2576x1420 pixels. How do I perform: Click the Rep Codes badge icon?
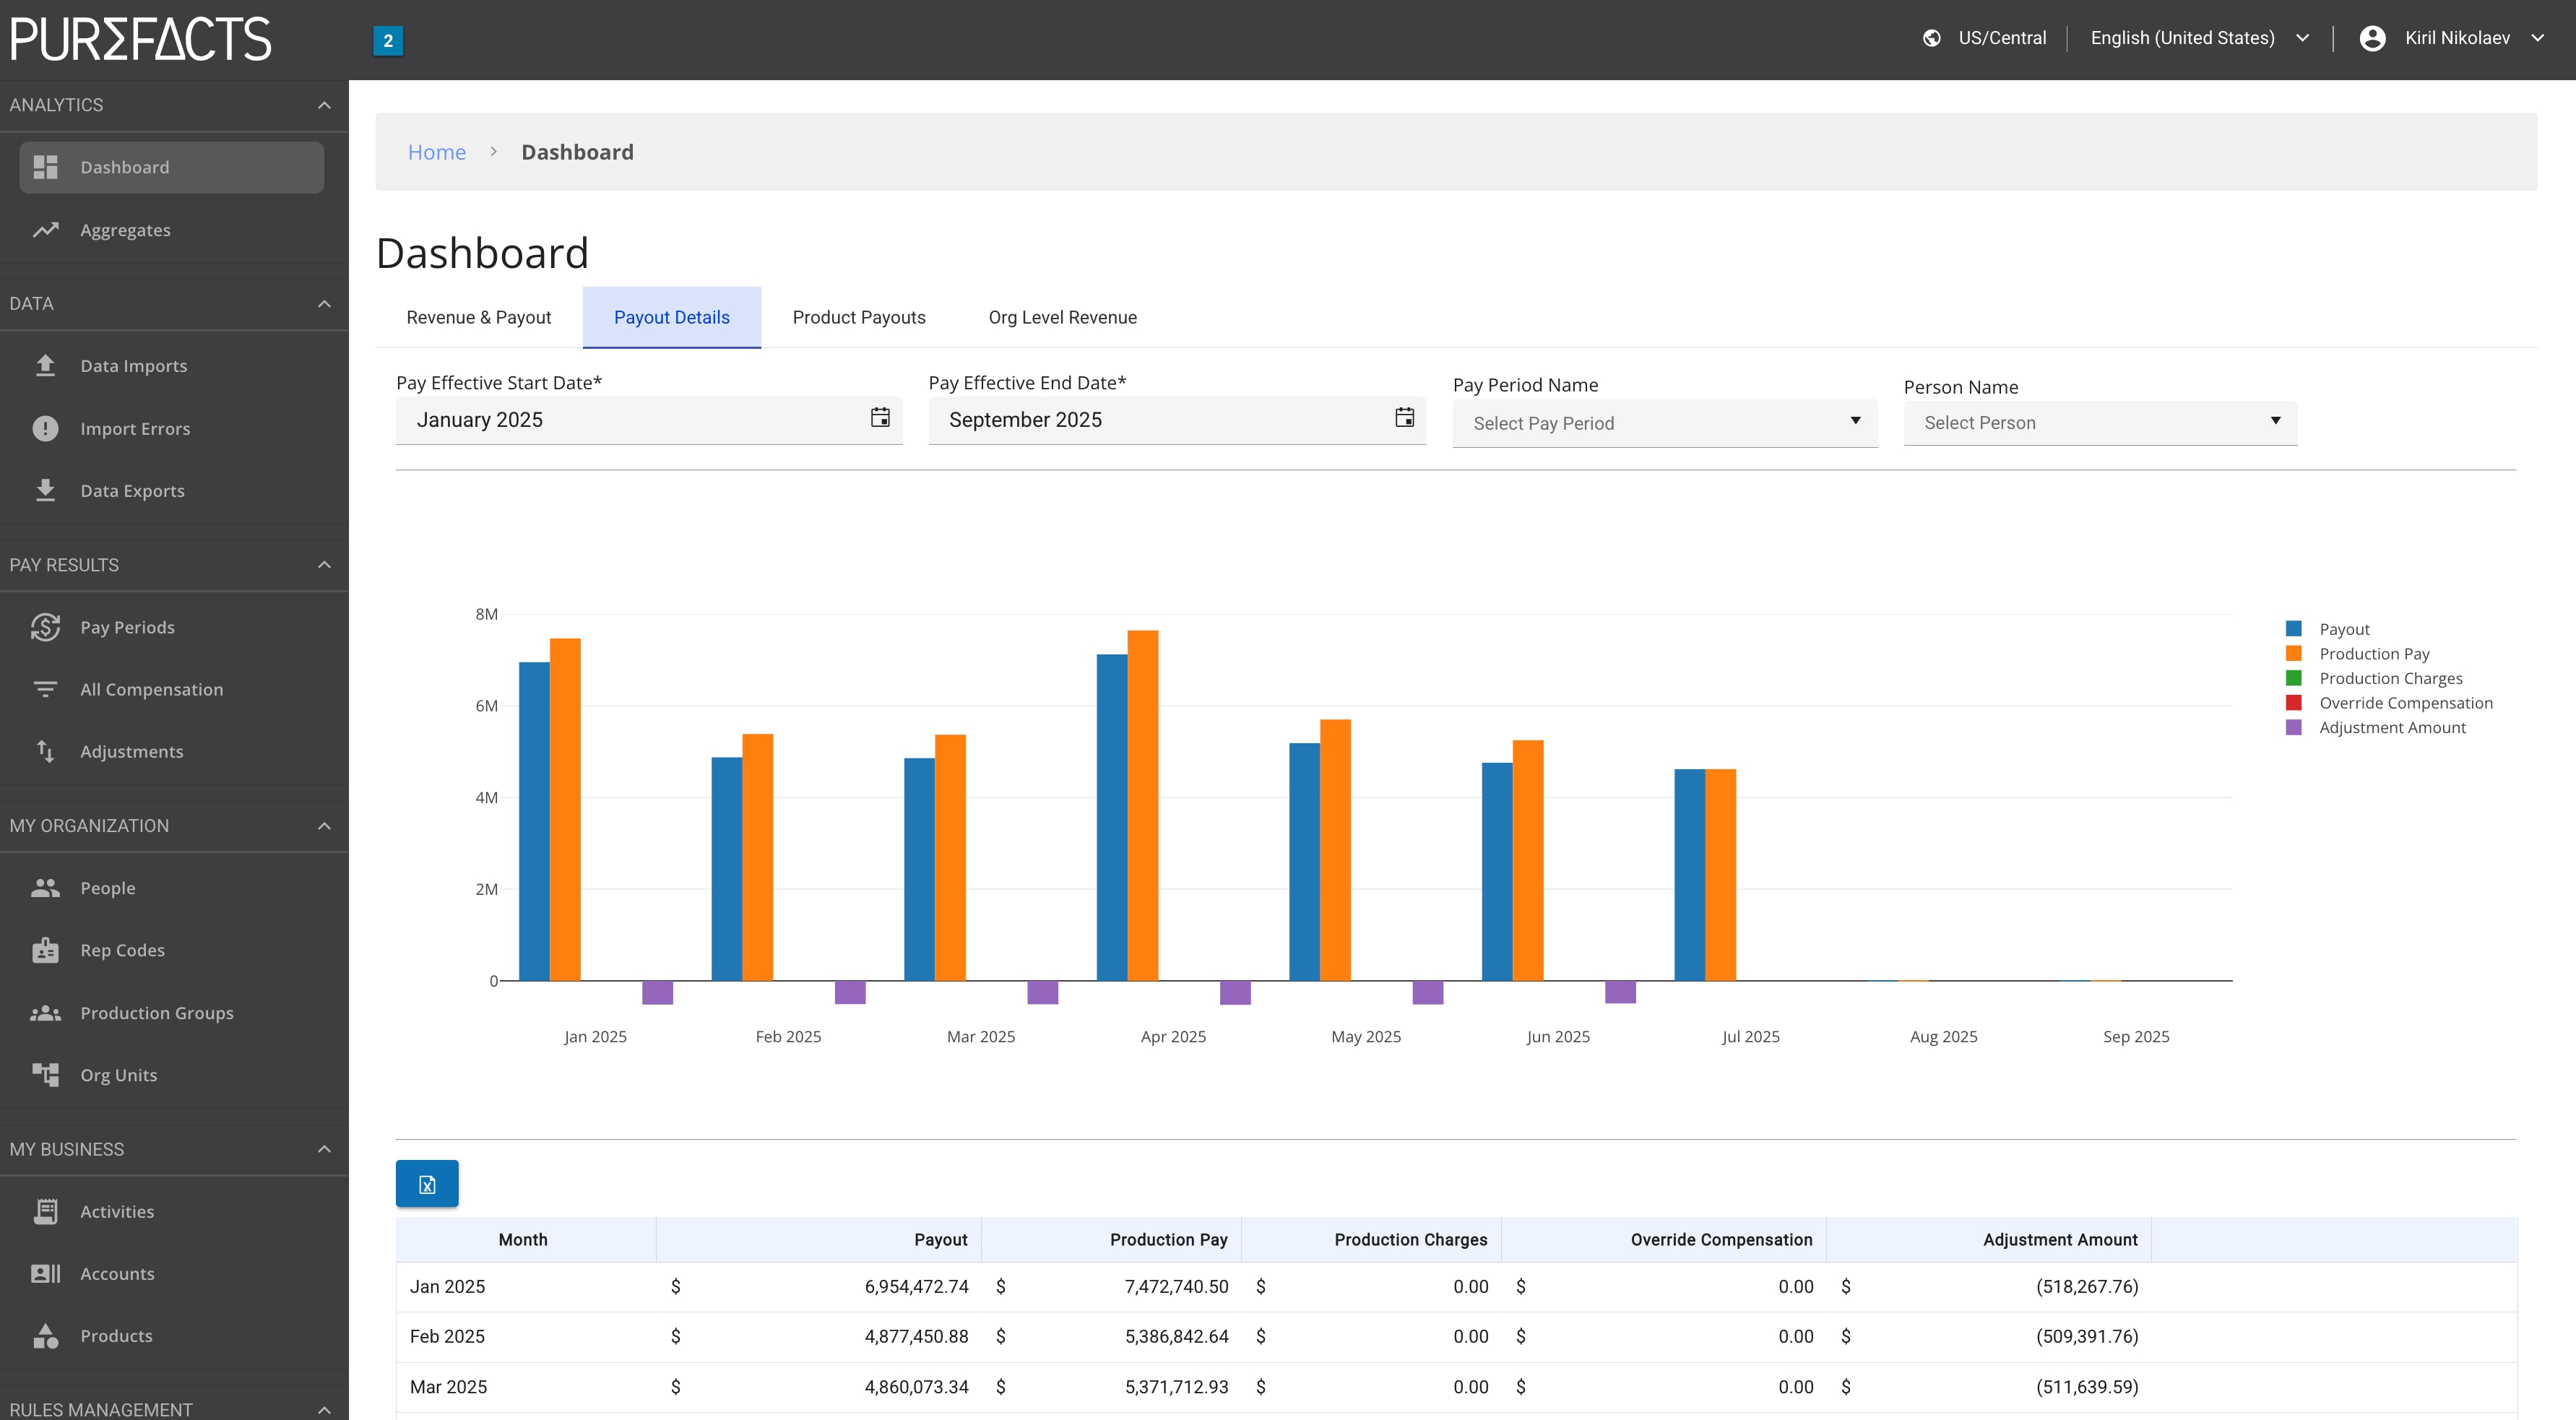[x=45, y=950]
